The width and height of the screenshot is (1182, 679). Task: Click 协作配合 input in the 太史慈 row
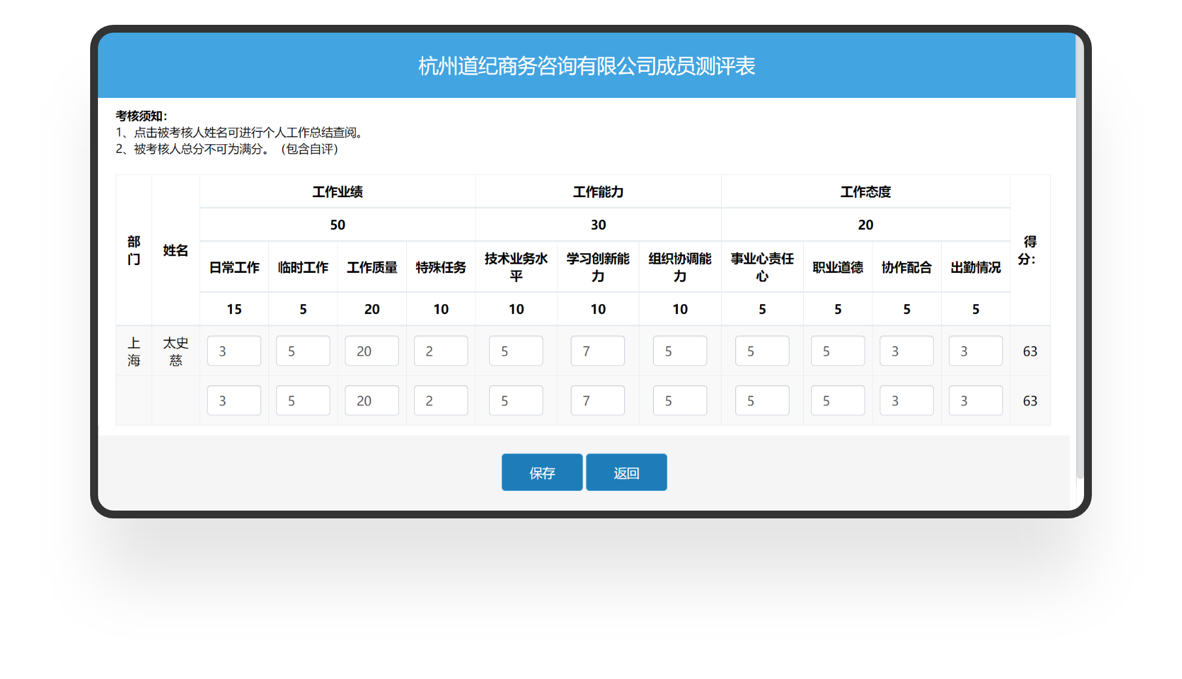coord(906,351)
